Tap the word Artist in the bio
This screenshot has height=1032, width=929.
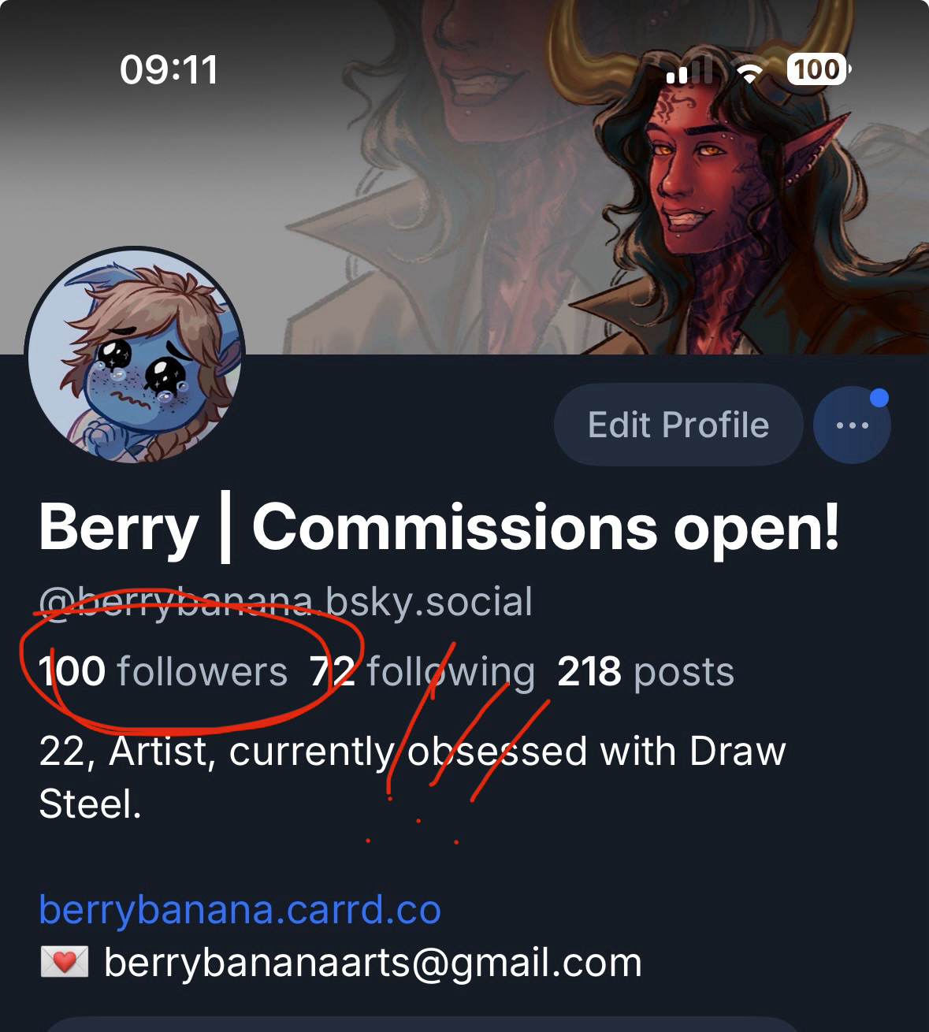pos(158,752)
